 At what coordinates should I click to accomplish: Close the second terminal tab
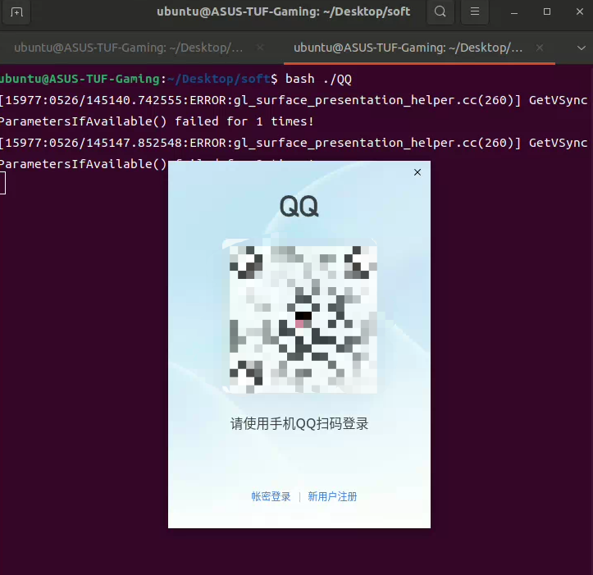click(540, 48)
